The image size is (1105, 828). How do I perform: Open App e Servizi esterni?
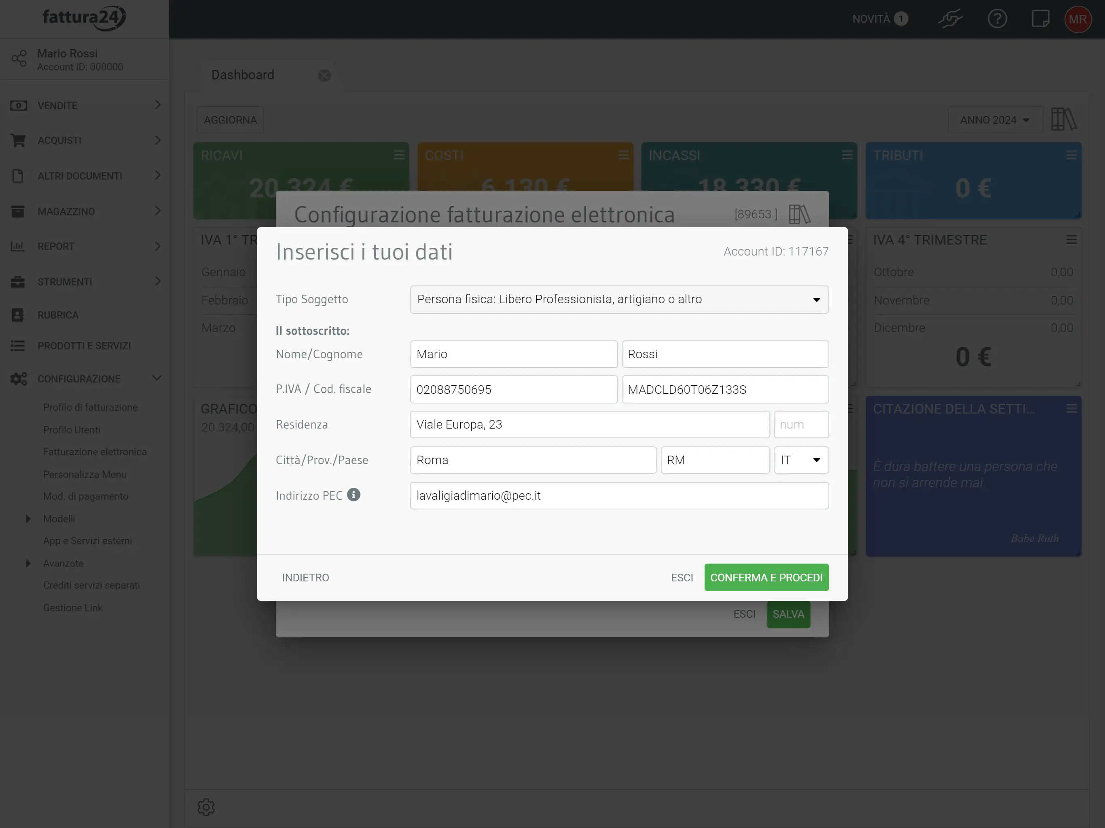[87, 541]
